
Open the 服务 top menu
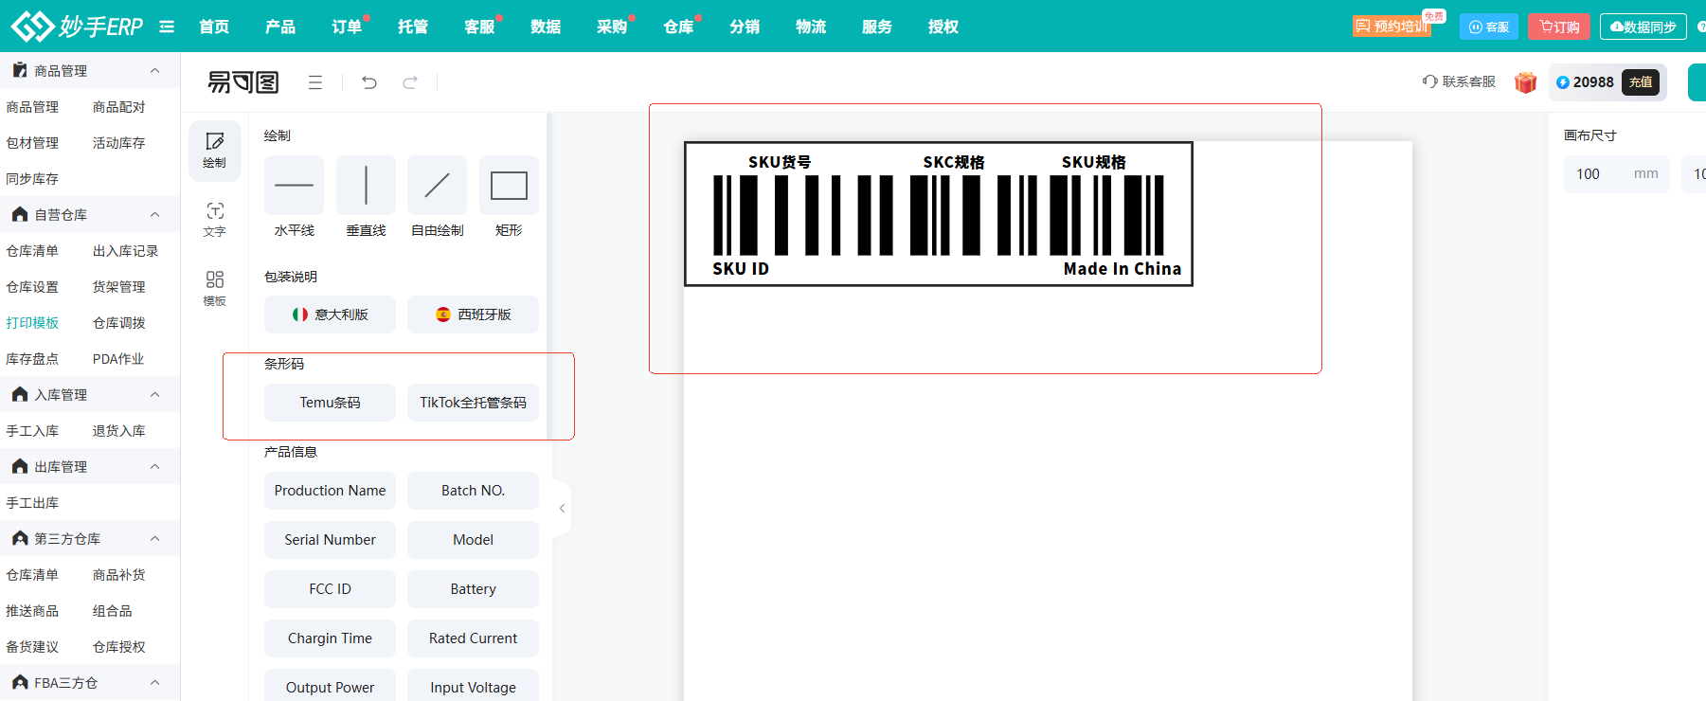877,27
